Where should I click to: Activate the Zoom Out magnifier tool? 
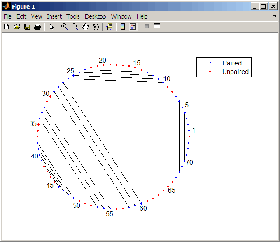pos(75,27)
